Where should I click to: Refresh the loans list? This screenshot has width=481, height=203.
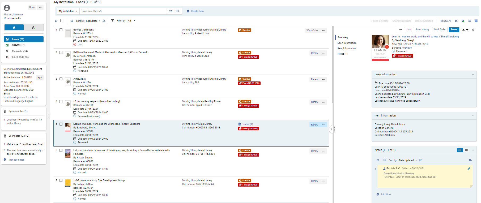[x=56, y=21]
